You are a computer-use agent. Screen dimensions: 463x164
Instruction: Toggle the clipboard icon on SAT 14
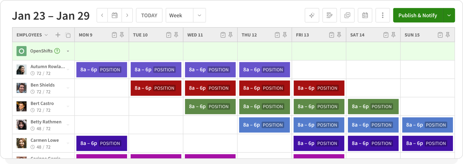[x=386, y=35]
